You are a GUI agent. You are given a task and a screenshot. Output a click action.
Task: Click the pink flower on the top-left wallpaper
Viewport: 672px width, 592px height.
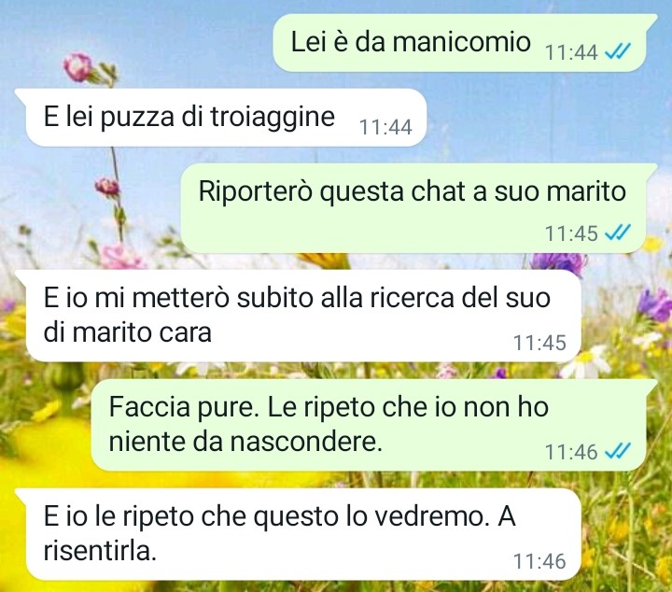tap(77, 67)
